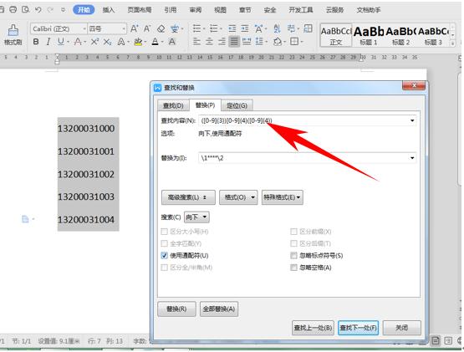Center align text icon
Screen dimensions: 464x352
point(209,42)
